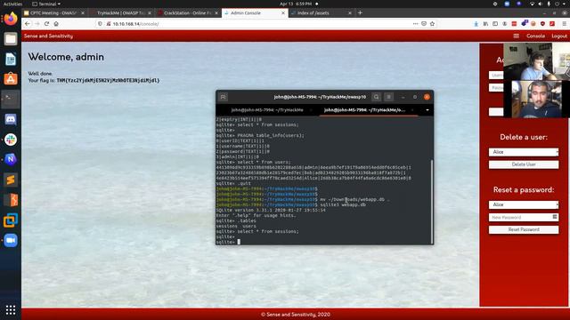Open Firefox from the Ubuntu dock

(x=11, y=19)
